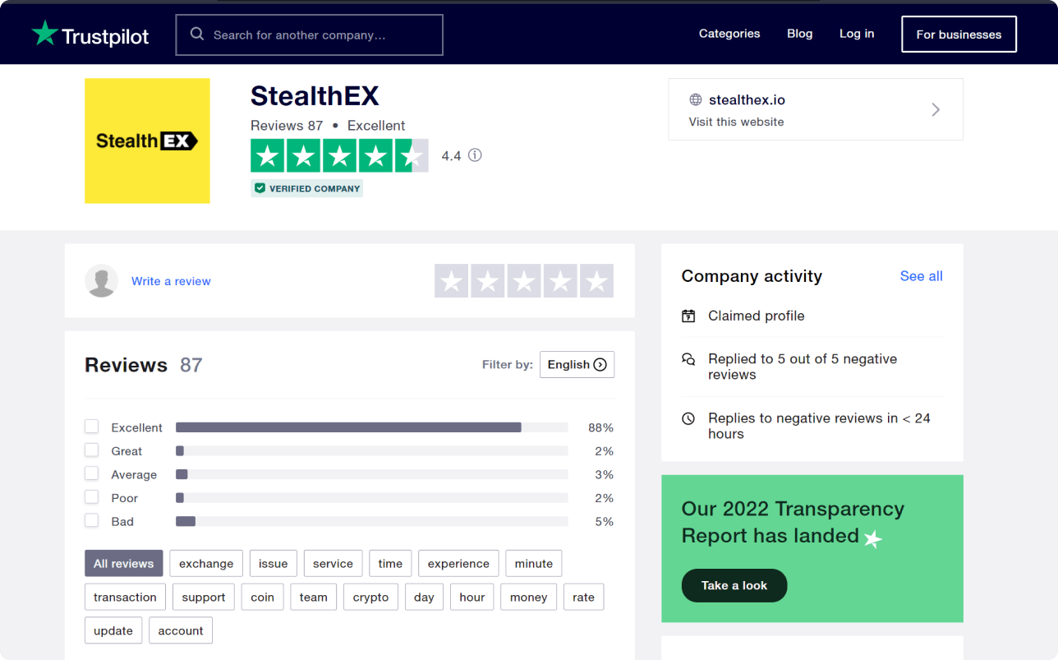Filter reviews by update tag
This screenshot has height=660, width=1058.
point(113,630)
